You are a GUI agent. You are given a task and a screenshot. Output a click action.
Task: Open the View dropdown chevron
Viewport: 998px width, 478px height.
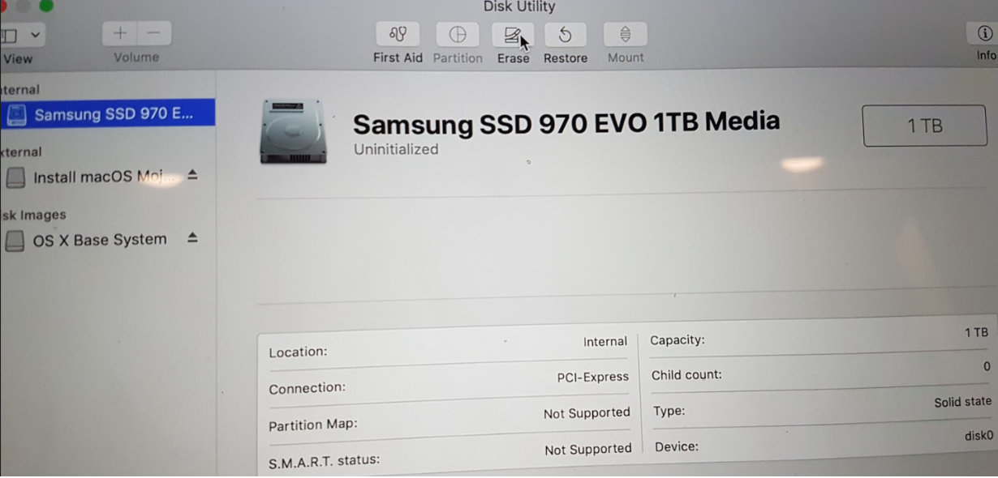(35, 35)
